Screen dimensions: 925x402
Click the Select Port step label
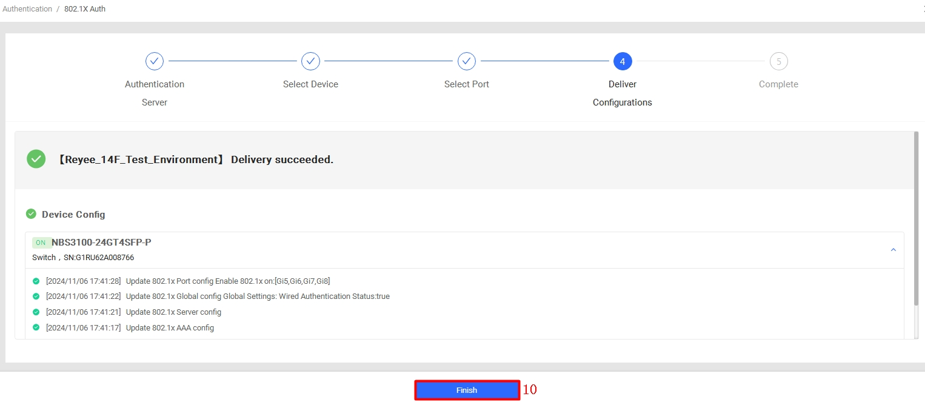point(466,84)
